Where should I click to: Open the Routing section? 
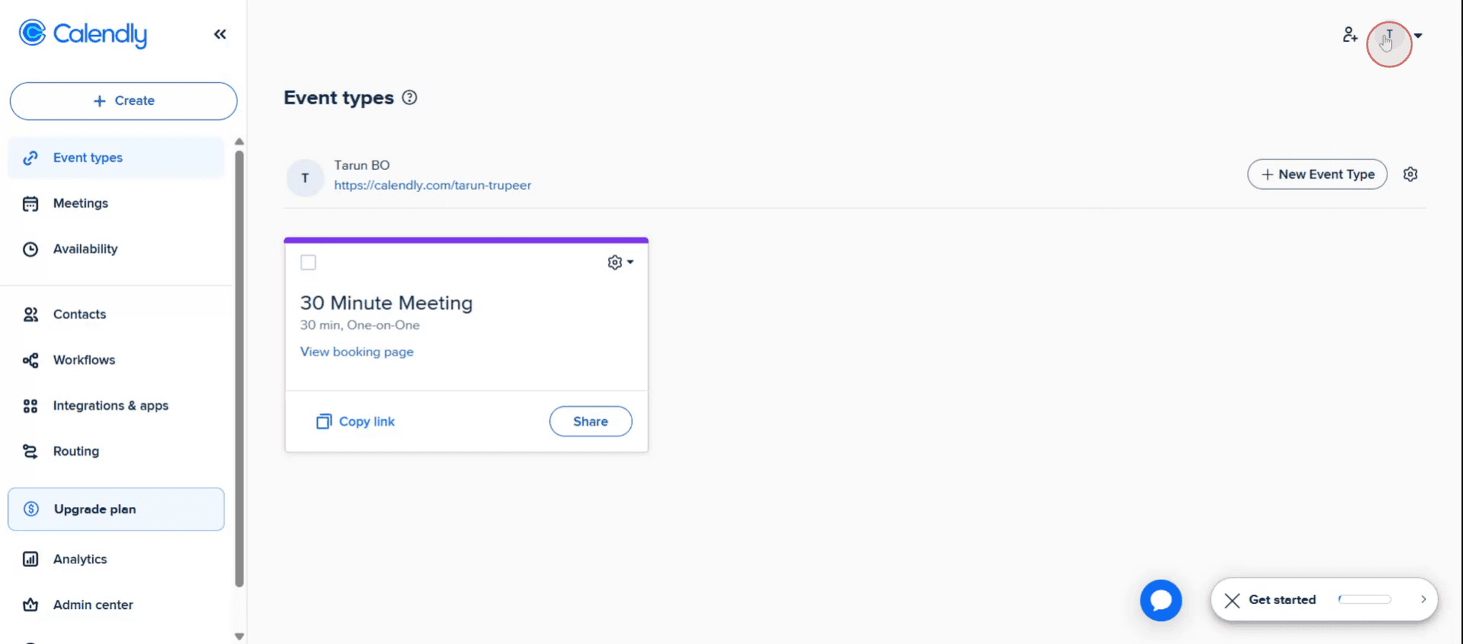tap(76, 451)
